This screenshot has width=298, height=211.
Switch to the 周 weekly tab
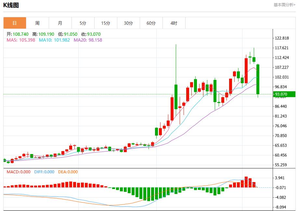pos(37,23)
